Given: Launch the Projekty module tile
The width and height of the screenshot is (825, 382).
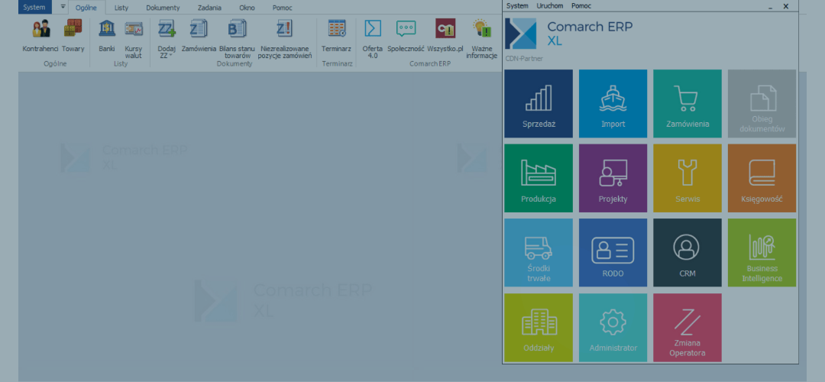Looking at the screenshot, I should click(x=613, y=178).
